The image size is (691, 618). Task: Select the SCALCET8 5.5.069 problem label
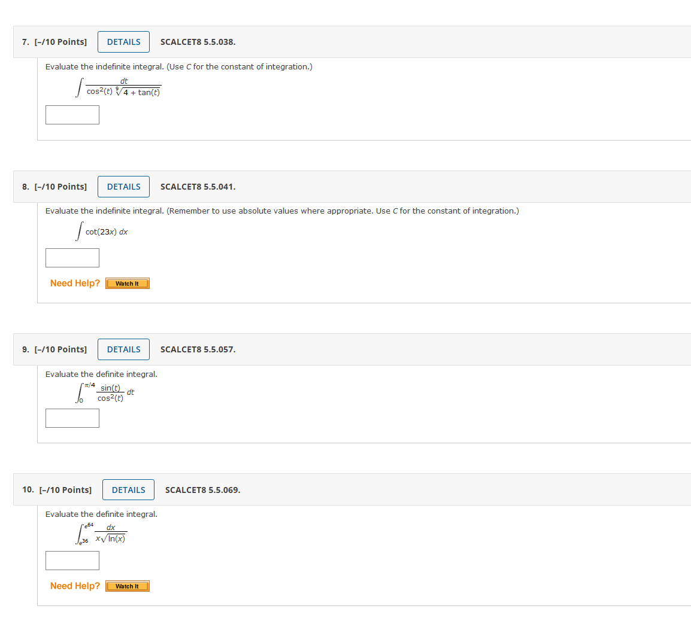point(202,489)
